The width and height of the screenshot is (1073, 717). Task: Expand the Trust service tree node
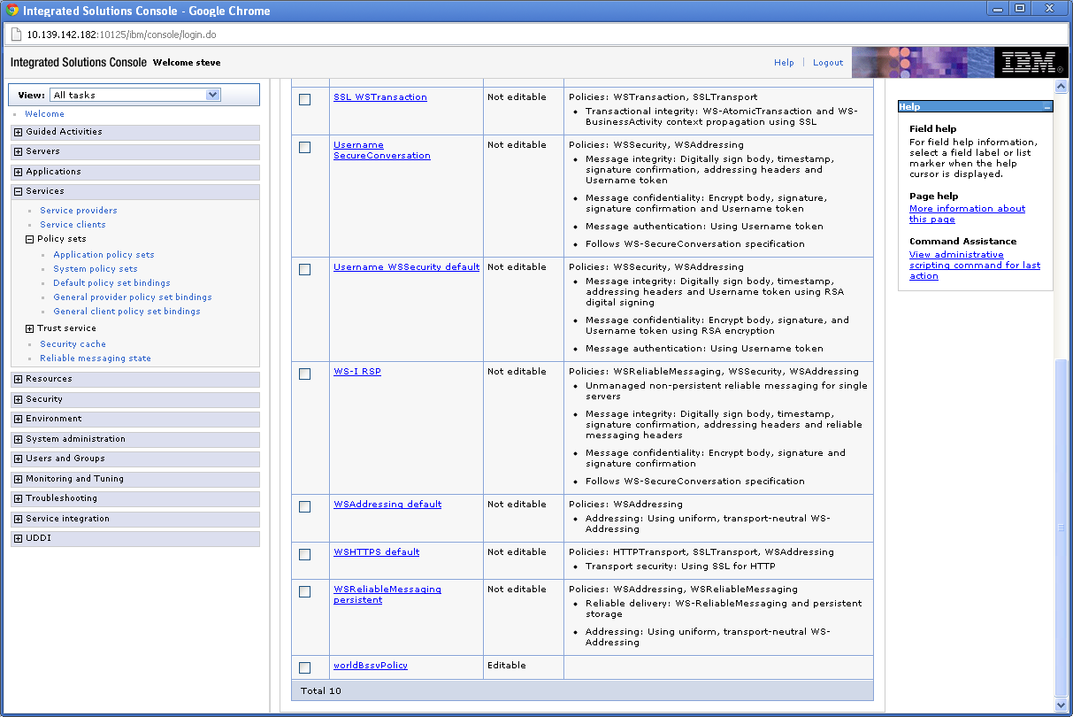[29, 328]
